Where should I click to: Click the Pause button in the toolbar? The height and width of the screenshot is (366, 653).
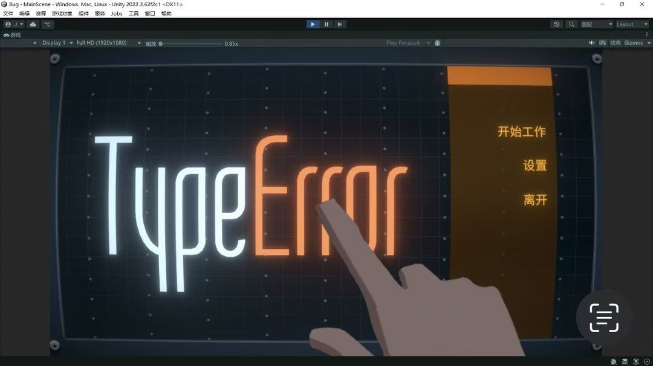(x=326, y=24)
